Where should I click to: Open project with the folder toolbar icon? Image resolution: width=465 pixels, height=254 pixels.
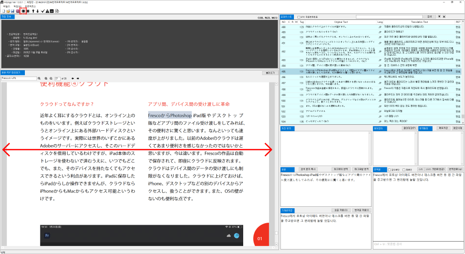click(x=8, y=11)
